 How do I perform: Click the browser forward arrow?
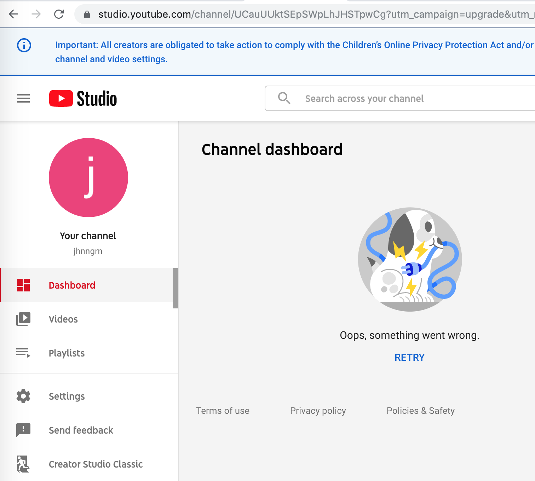(x=36, y=14)
